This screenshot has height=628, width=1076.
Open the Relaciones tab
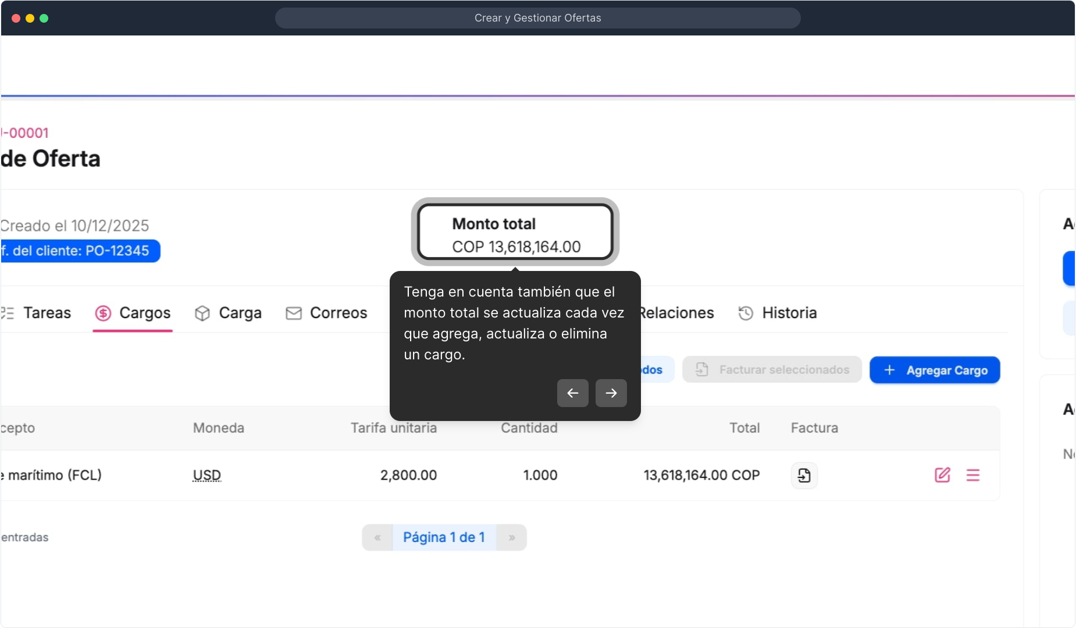677,313
